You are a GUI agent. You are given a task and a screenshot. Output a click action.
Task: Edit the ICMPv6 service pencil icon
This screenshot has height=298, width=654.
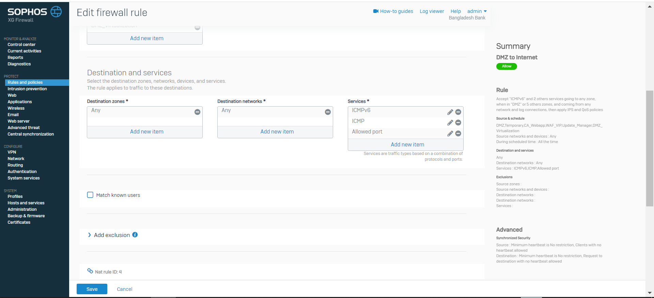pos(450,112)
